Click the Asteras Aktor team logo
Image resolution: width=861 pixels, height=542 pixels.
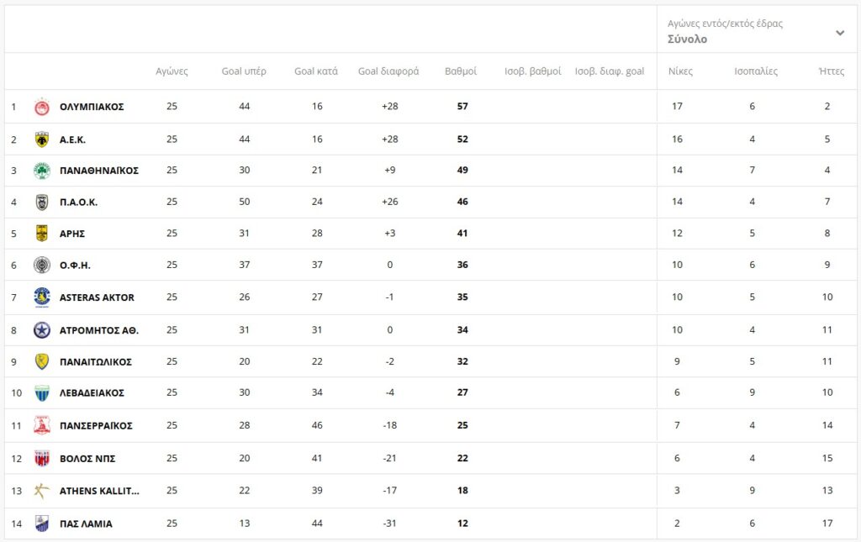coord(42,297)
